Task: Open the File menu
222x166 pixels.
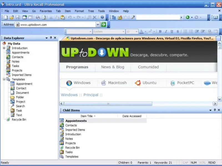Action: 7,11
